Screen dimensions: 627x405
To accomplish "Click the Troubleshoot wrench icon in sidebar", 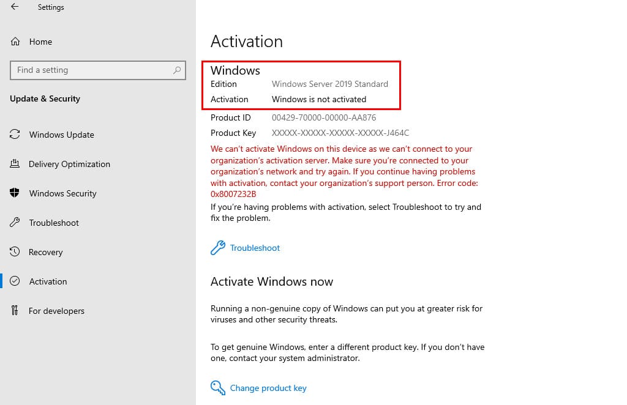I will 15,222.
